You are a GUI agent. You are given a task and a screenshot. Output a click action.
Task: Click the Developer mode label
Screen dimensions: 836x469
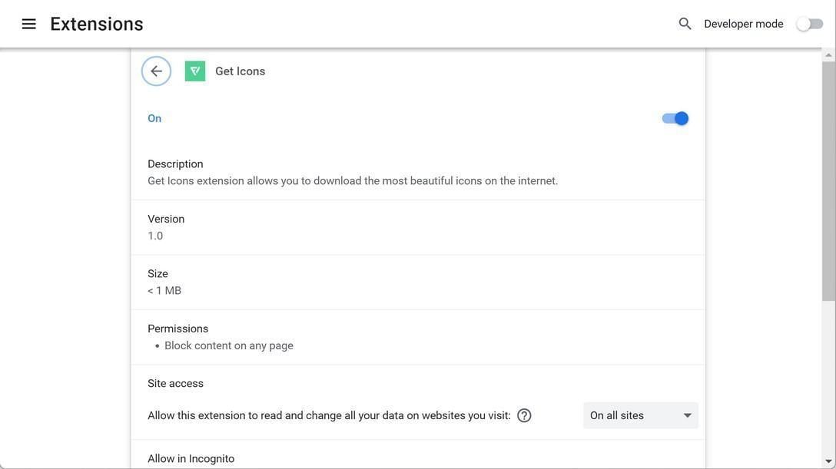(x=743, y=24)
